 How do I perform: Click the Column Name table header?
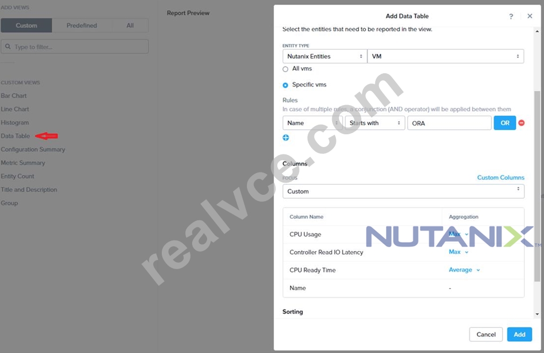coord(307,217)
